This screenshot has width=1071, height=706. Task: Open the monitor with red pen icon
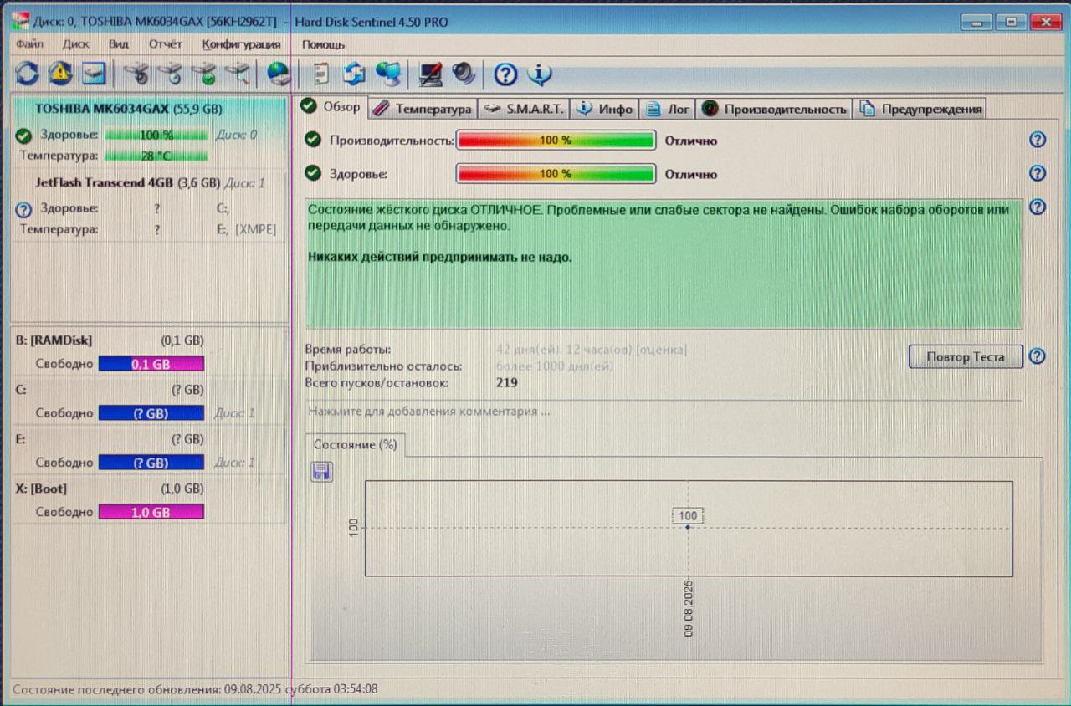point(430,74)
